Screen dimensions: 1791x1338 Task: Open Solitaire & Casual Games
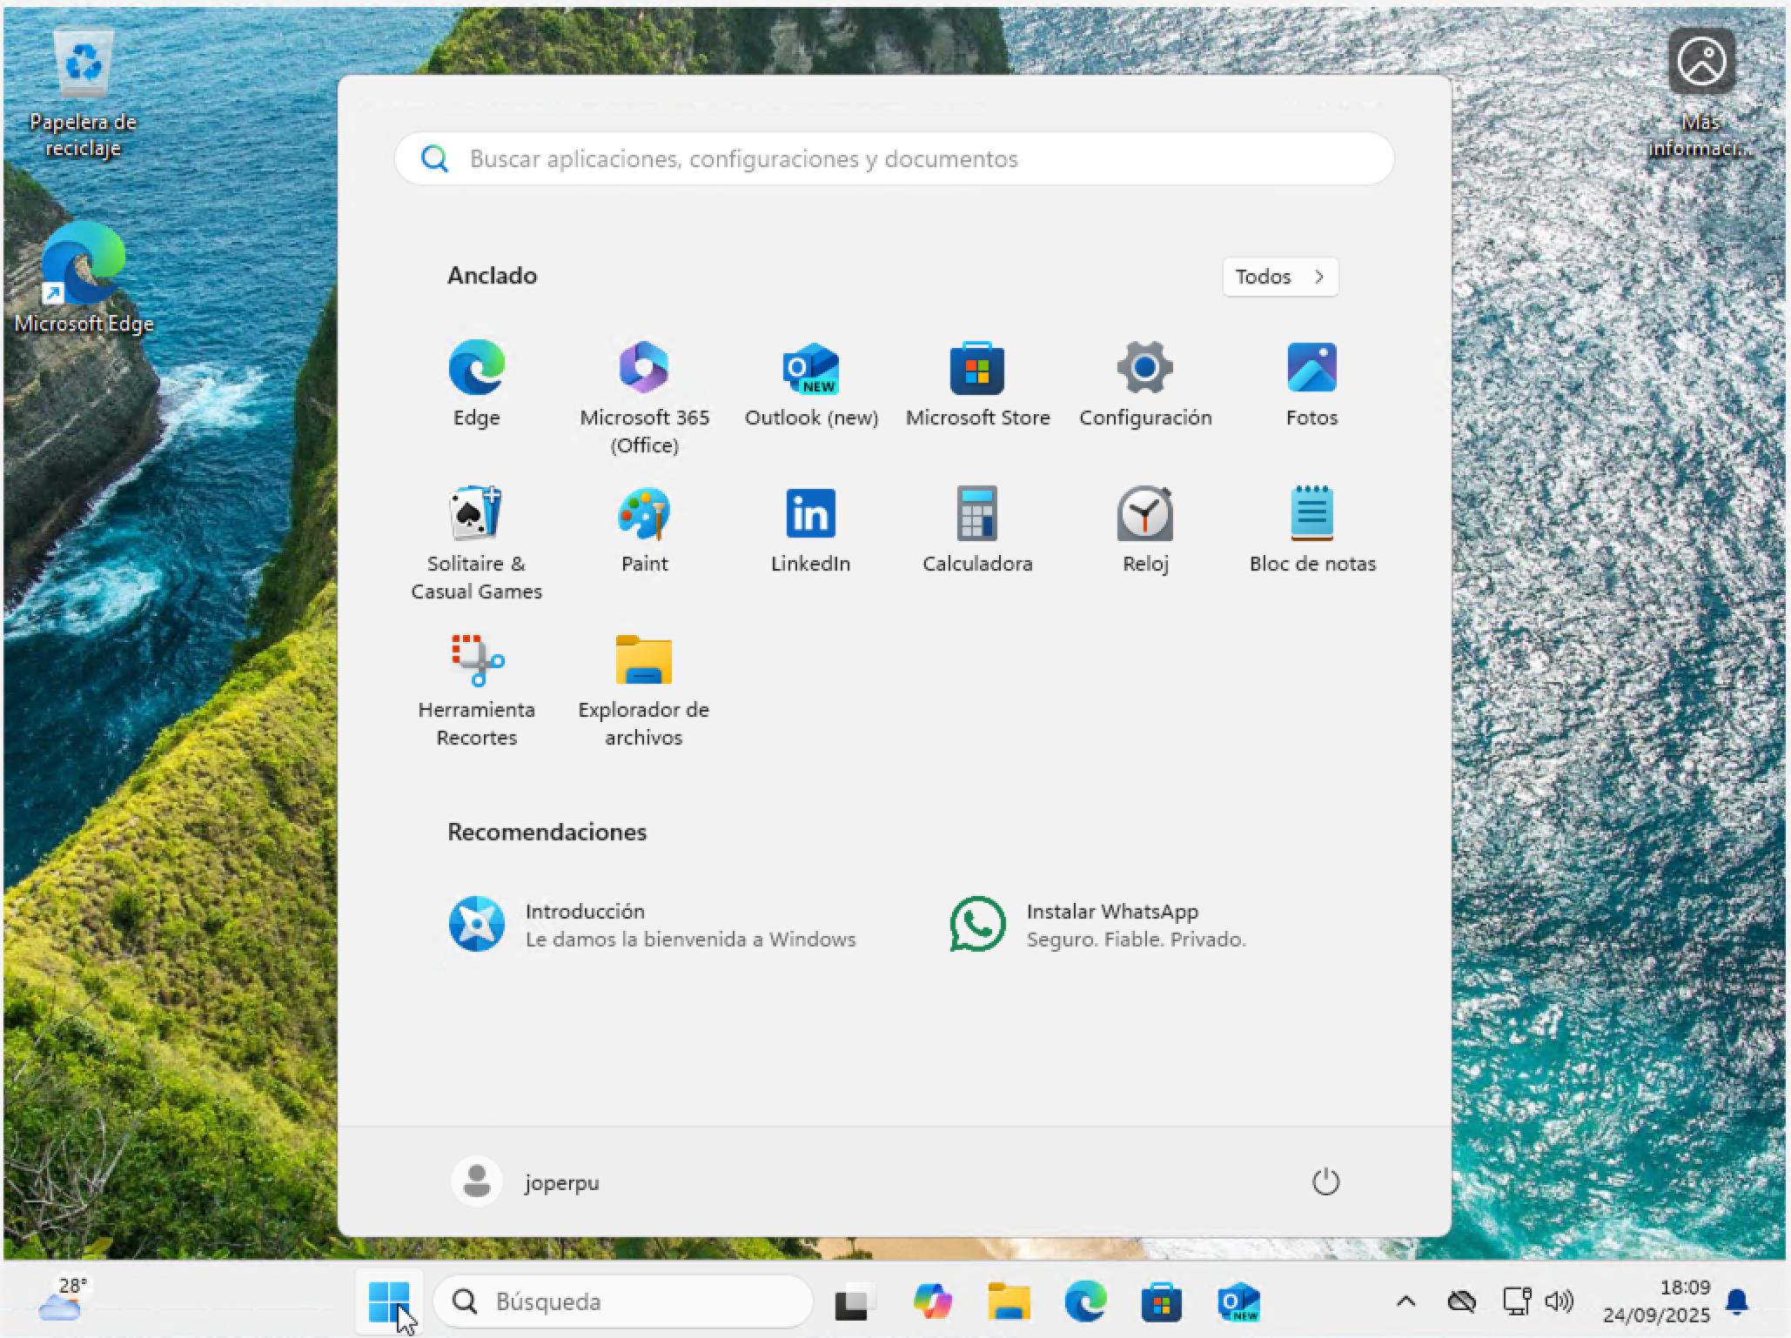476,544
